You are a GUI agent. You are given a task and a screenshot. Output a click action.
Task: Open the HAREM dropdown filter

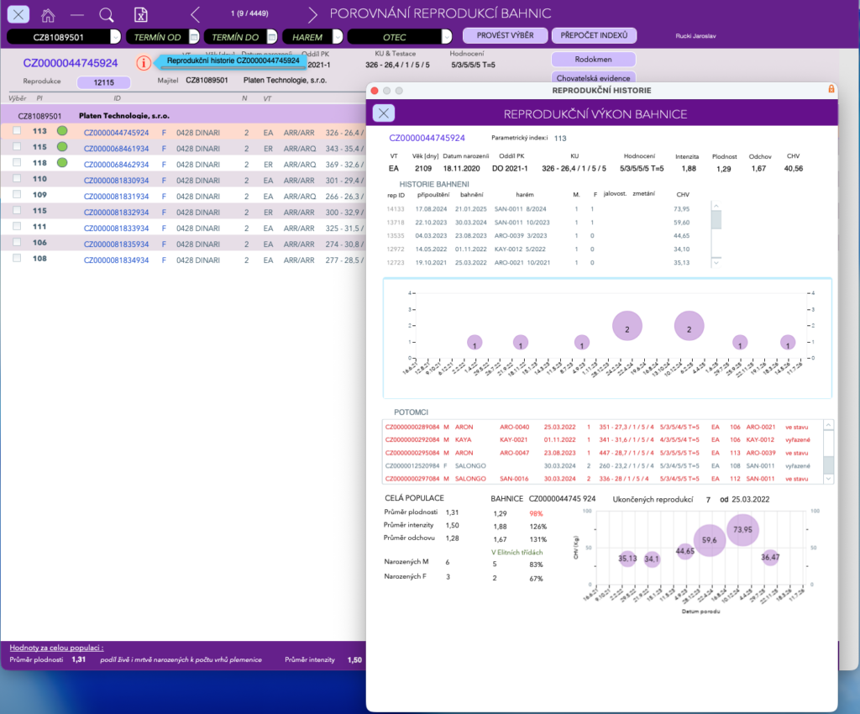[x=338, y=37]
